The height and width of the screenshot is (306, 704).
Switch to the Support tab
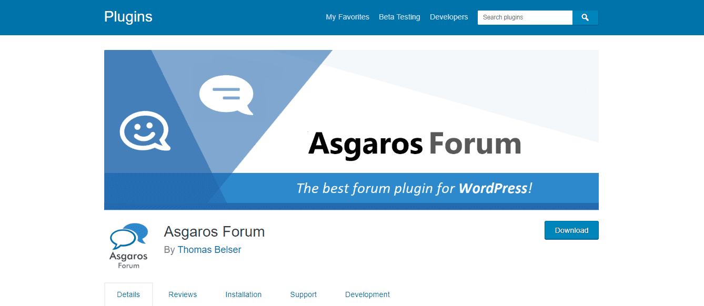pyautogui.click(x=304, y=294)
